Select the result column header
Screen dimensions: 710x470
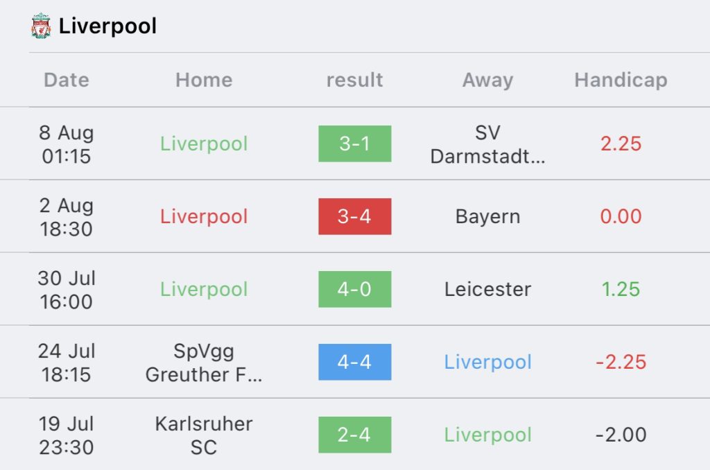click(x=354, y=80)
